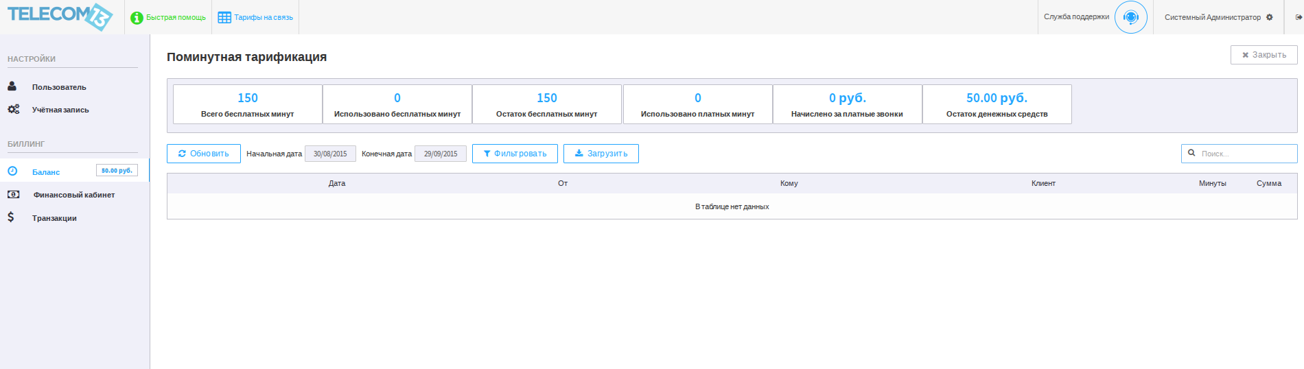Click the Учётная запись gears icon
Screen dimensions: 1304x369
(x=13, y=109)
